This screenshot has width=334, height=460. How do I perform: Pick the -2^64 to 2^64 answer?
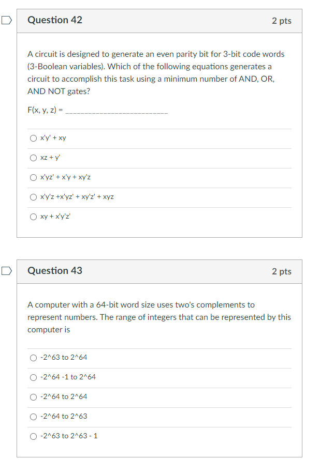coord(33,396)
